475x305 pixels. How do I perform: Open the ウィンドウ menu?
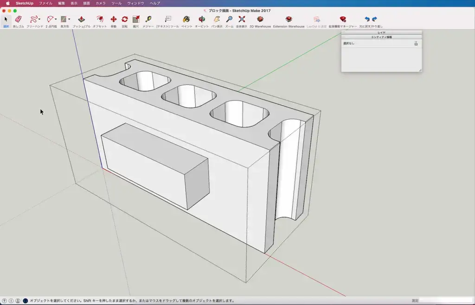click(x=135, y=3)
